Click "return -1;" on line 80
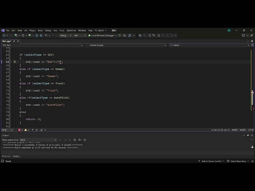This screenshot has height=191, width=255. (33, 119)
